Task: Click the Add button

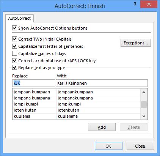Action: (102, 127)
